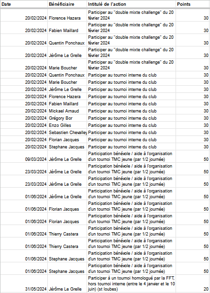Viewport: 210px width, 293px height.
Task: Select the Bénéficiaire column header
Action: coord(67,4)
